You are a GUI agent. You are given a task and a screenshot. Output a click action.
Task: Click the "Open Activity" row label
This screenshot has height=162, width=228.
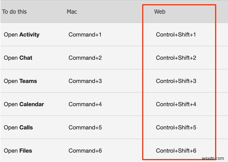(21, 35)
